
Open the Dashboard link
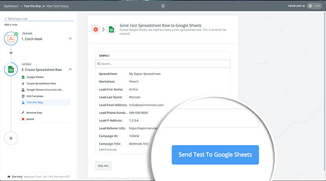click(x=11, y=6)
